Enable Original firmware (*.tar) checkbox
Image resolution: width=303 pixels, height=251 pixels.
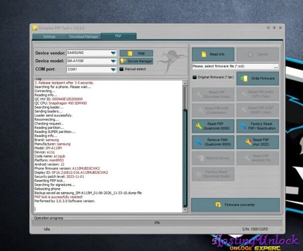pos(195,77)
